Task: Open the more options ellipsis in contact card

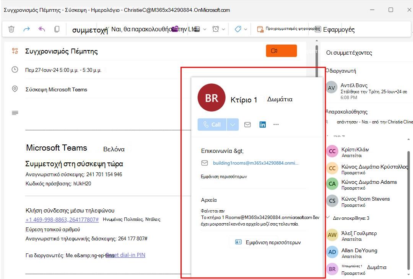Action: (276, 125)
